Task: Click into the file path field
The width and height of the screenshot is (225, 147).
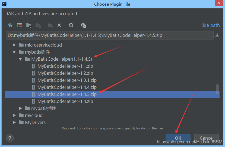Action: (x=109, y=35)
